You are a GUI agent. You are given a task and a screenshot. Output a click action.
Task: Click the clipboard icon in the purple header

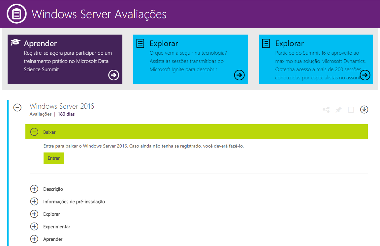[16, 14]
